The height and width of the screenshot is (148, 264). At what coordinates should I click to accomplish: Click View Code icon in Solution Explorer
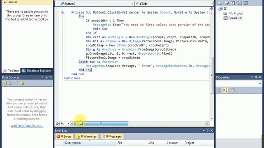(240, 3)
